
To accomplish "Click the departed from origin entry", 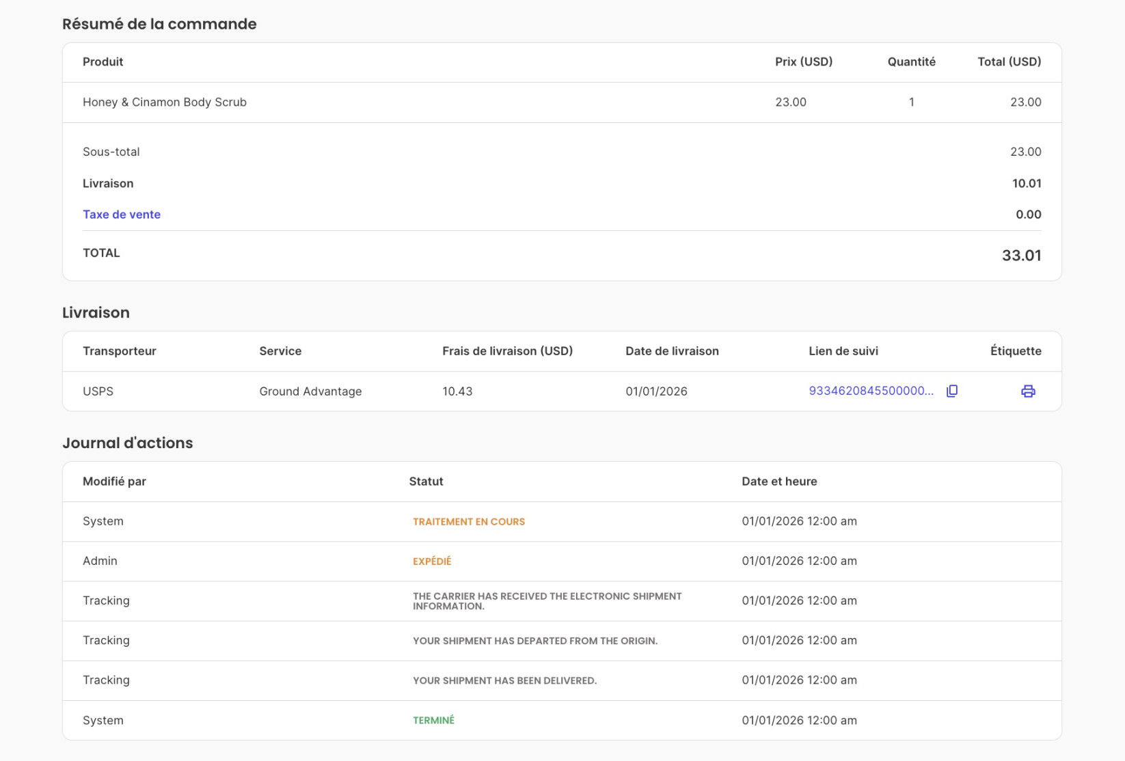I will point(535,641).
